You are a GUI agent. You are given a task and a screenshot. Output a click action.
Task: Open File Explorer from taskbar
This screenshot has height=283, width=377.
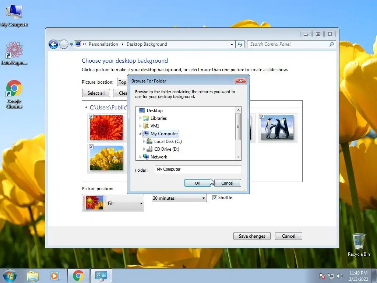33,276
